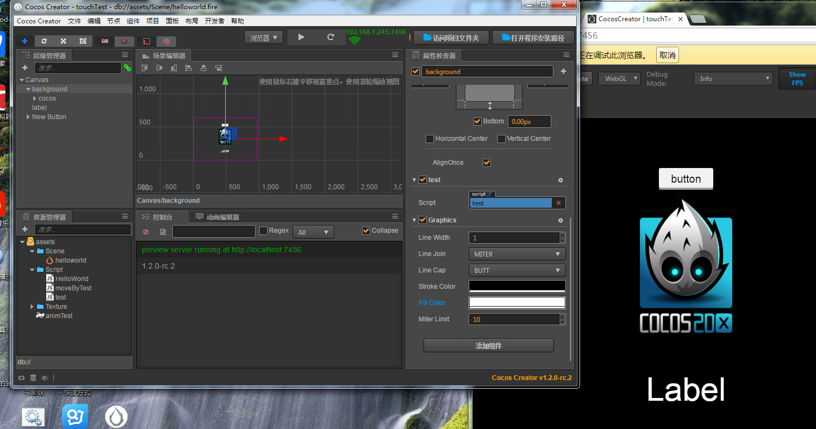Select the rotate transform tool
The width and height of the screenshot is (816, 429).
click(x=44, y=41)
